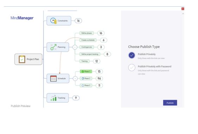Collapse the Planning branch subtopics
This screenshot has height=134, width=198.
75,47
